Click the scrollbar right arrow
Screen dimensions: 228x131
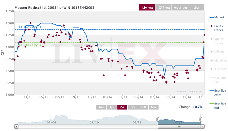(203, 127)
